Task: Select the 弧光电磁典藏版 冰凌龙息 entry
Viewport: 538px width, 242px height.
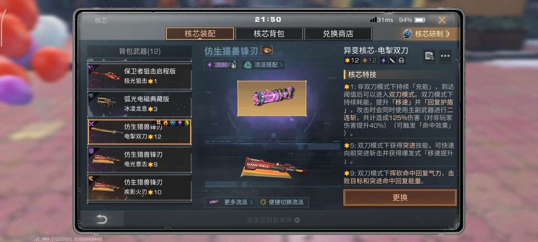Action: [x=139, y=104]
